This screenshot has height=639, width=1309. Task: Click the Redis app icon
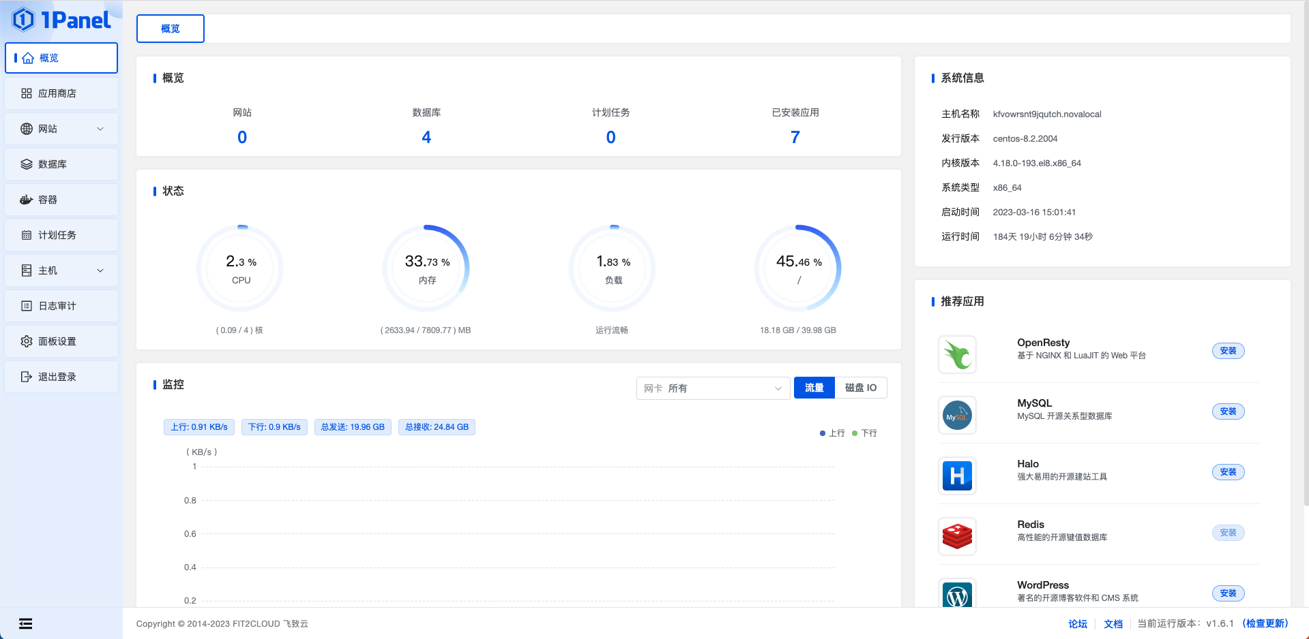(957, 536)
